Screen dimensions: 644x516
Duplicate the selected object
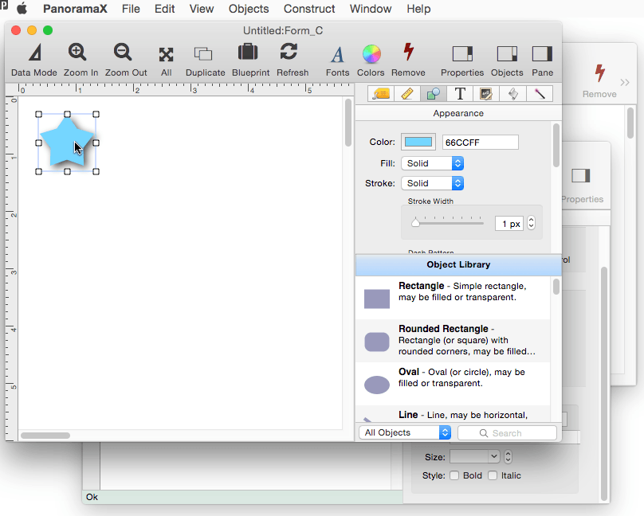coord(205,60)
